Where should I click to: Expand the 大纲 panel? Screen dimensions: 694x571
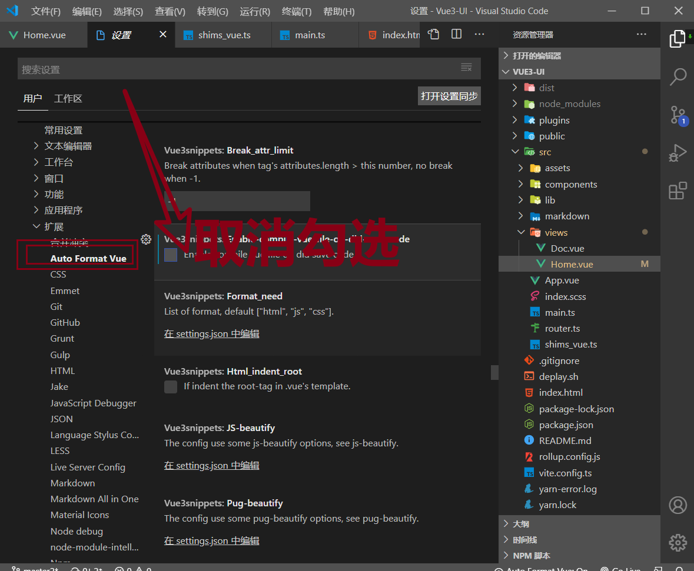(579, 524)
